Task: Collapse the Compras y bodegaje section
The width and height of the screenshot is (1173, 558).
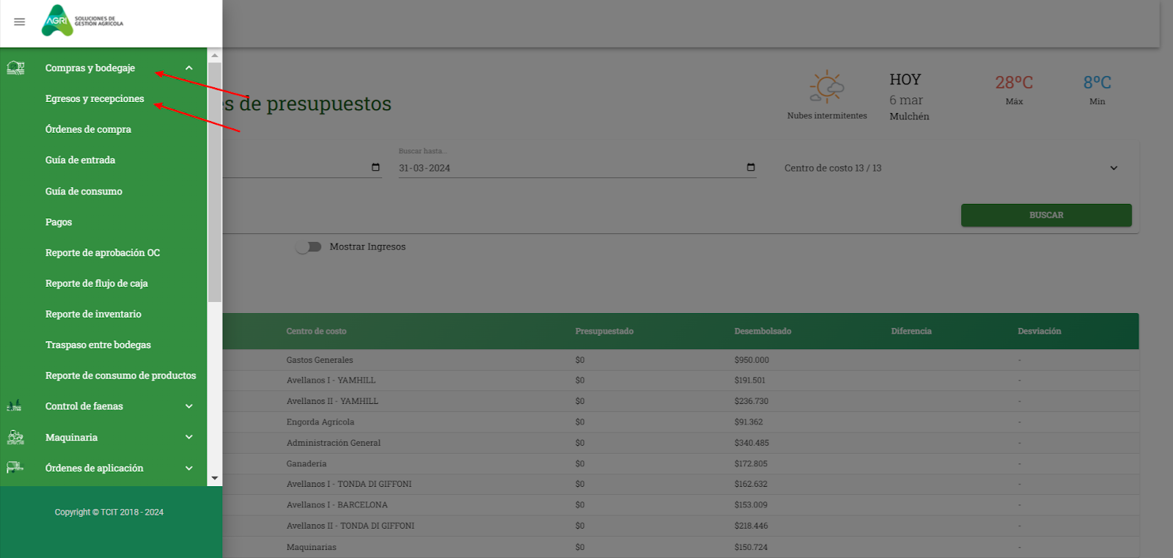Action: click(x=189, y=68)
